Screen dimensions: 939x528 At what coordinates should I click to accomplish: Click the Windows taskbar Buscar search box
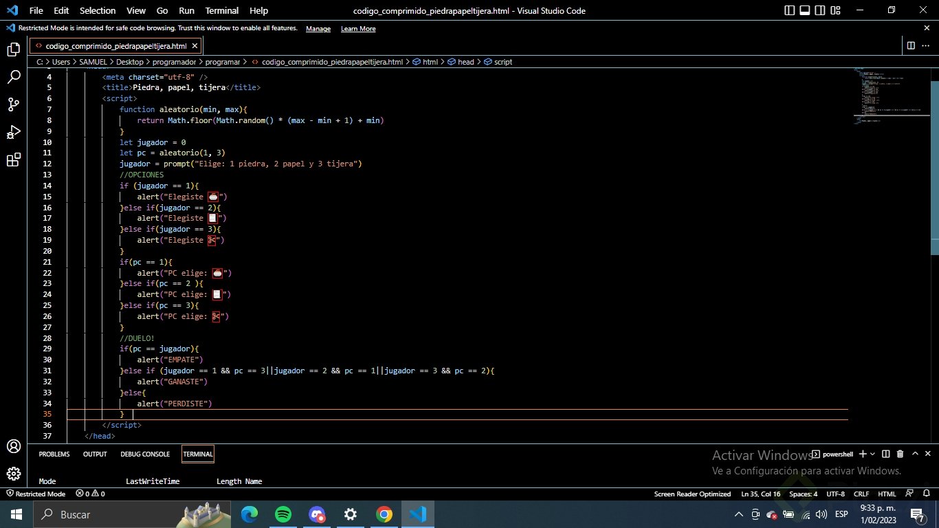131,514
